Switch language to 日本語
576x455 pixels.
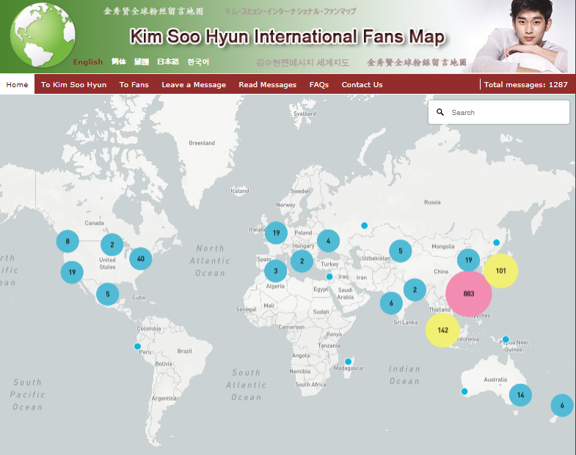pyautogui.click(x=168, y=62)
